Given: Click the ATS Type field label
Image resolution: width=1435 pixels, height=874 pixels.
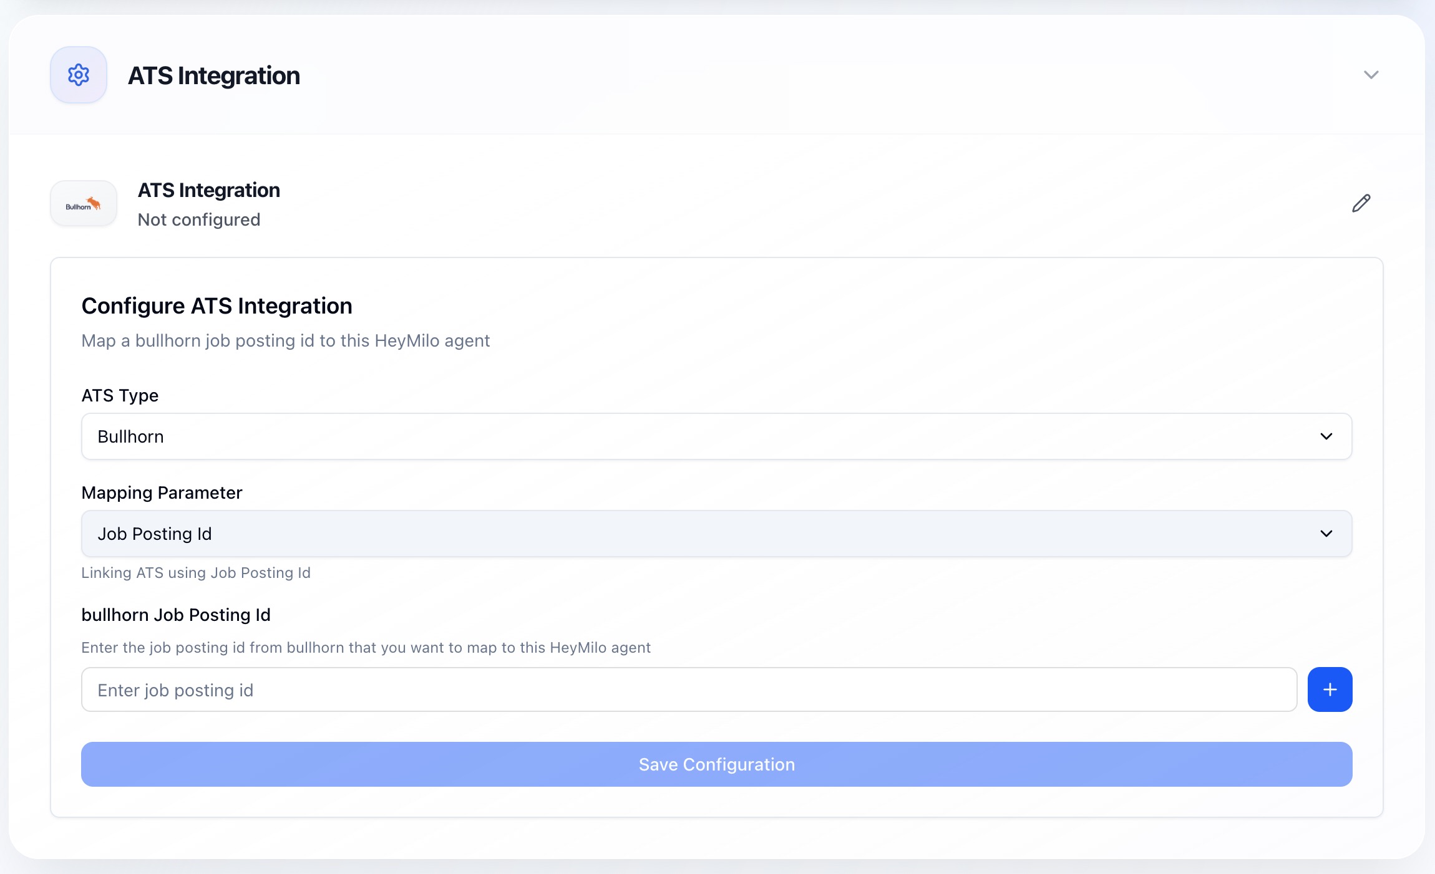Looking at the screenshot, I should (x=120, y=395).
